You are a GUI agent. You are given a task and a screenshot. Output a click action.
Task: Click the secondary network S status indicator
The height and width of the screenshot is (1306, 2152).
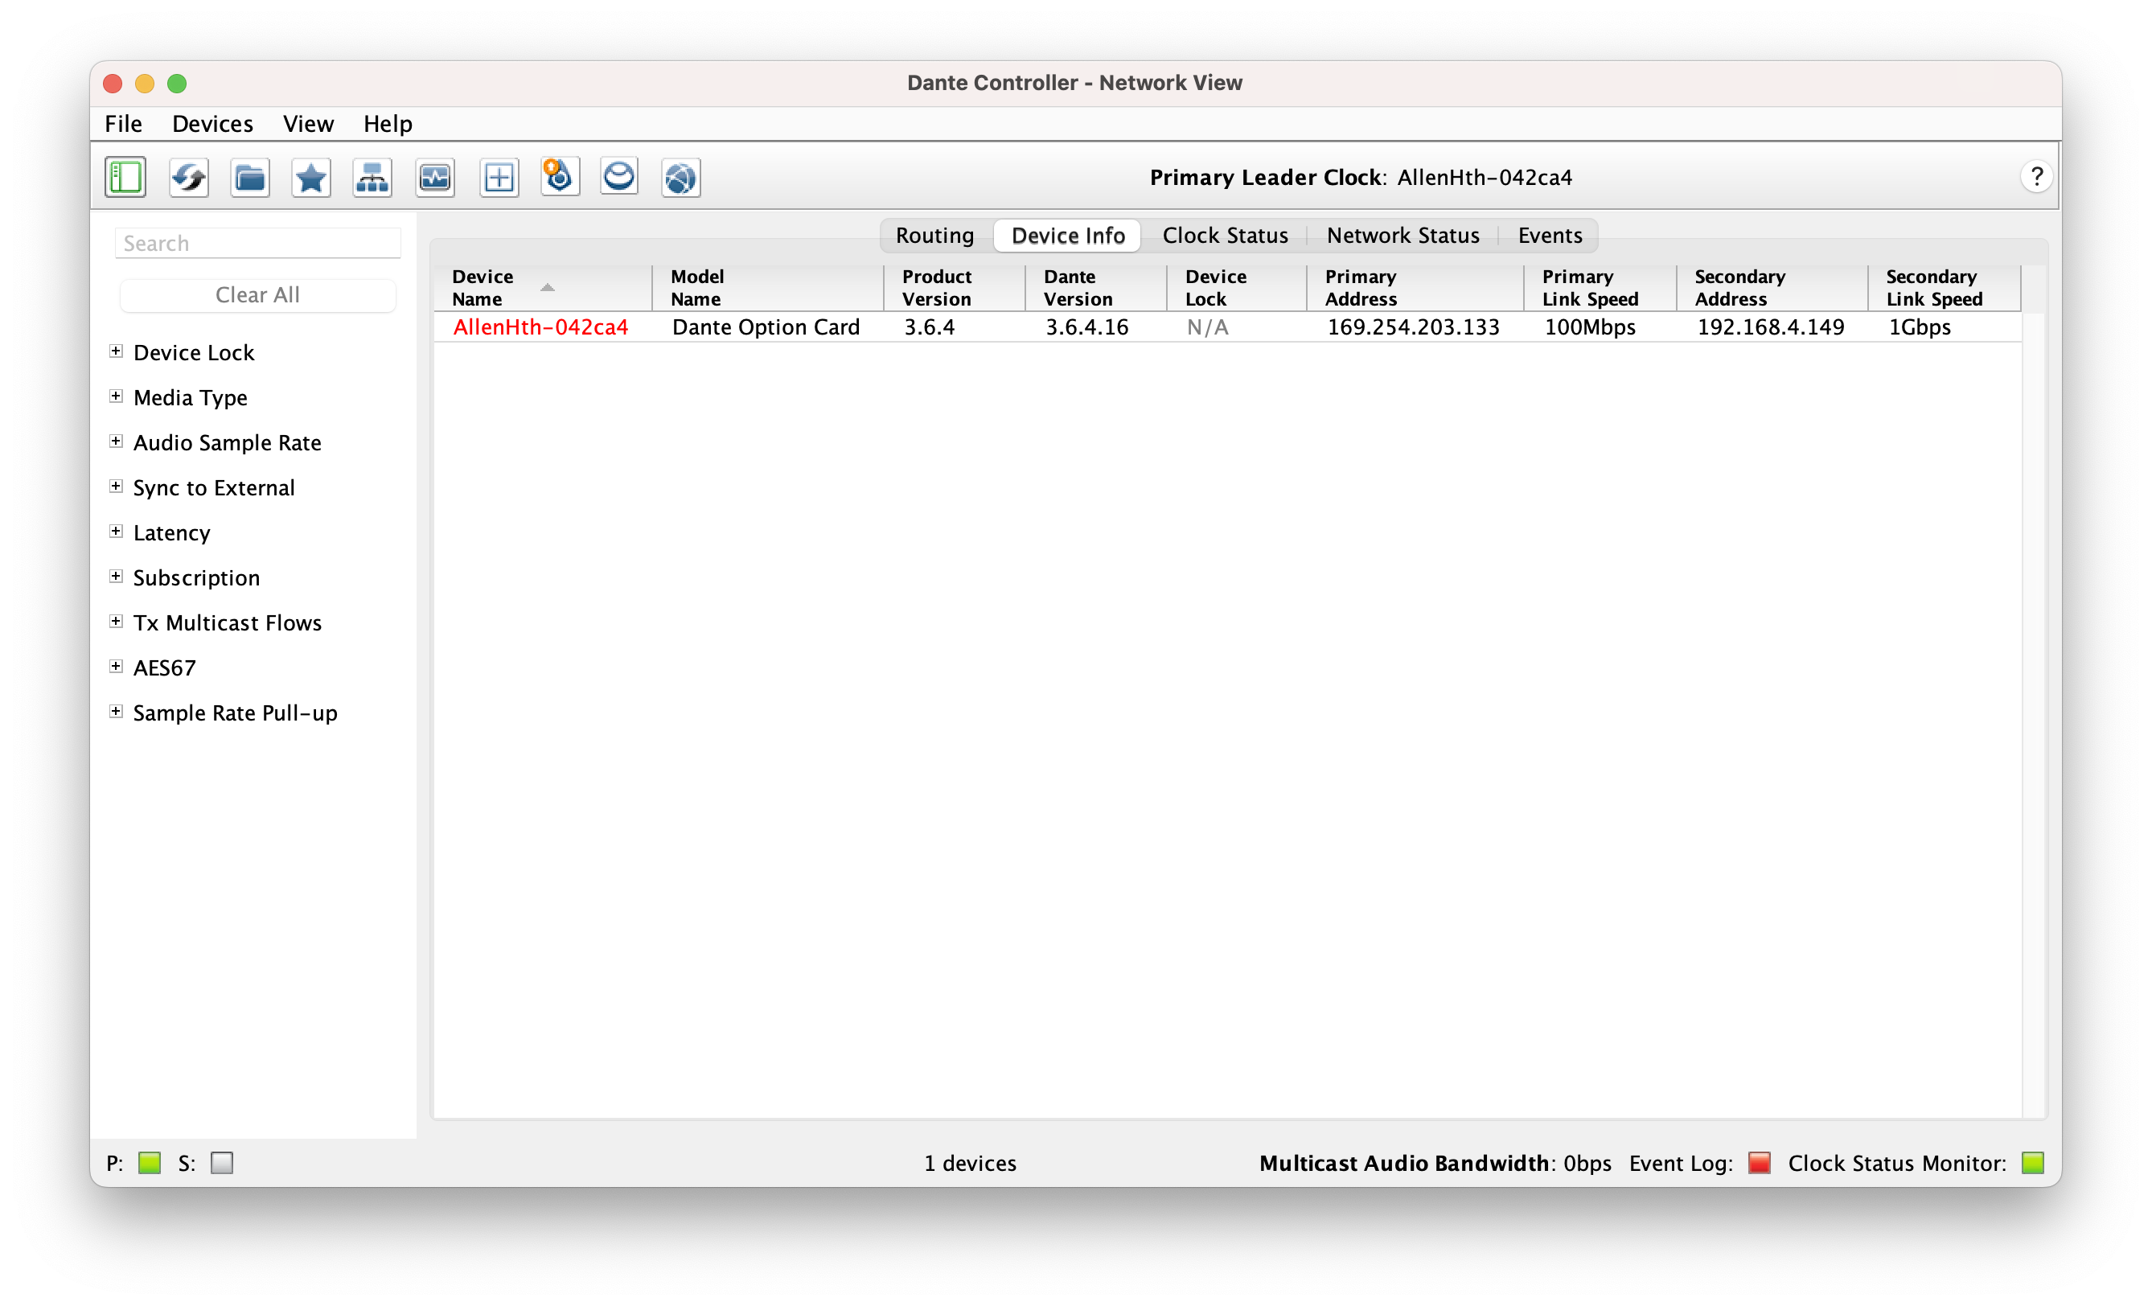pos(222,1163)
